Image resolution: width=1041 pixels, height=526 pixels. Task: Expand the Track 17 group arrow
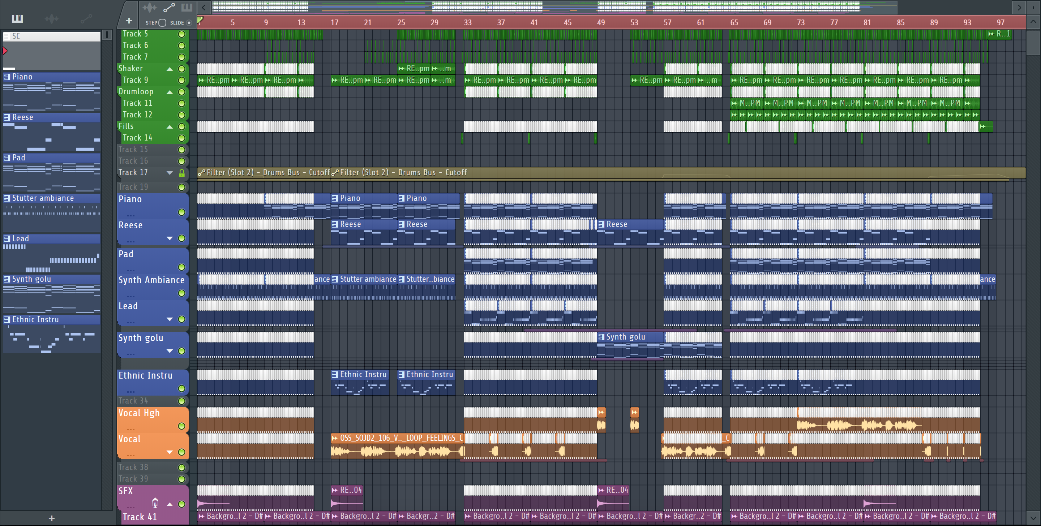coord(170,173)
